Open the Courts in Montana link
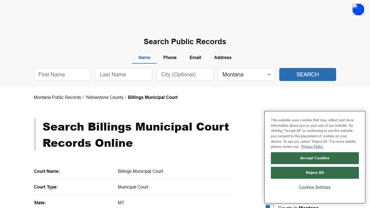 click(x=298, y=207)
